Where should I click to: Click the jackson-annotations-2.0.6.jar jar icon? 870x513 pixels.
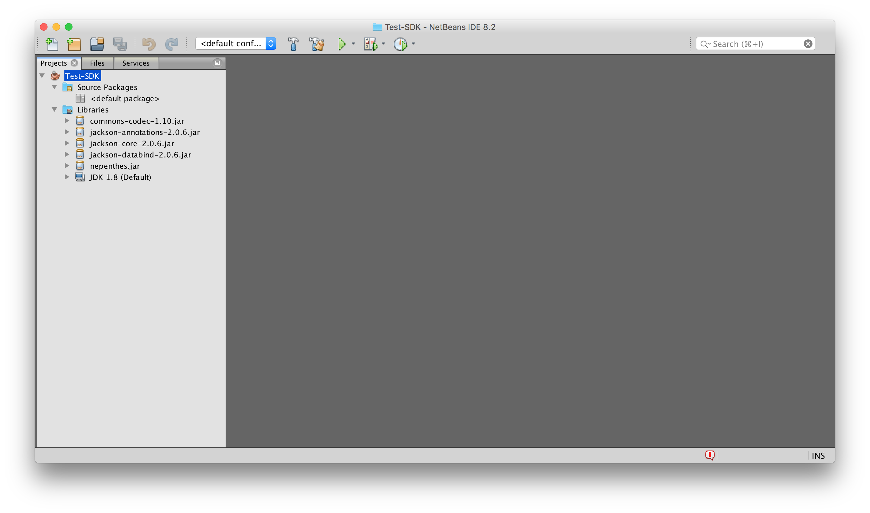tap(80, 132)
